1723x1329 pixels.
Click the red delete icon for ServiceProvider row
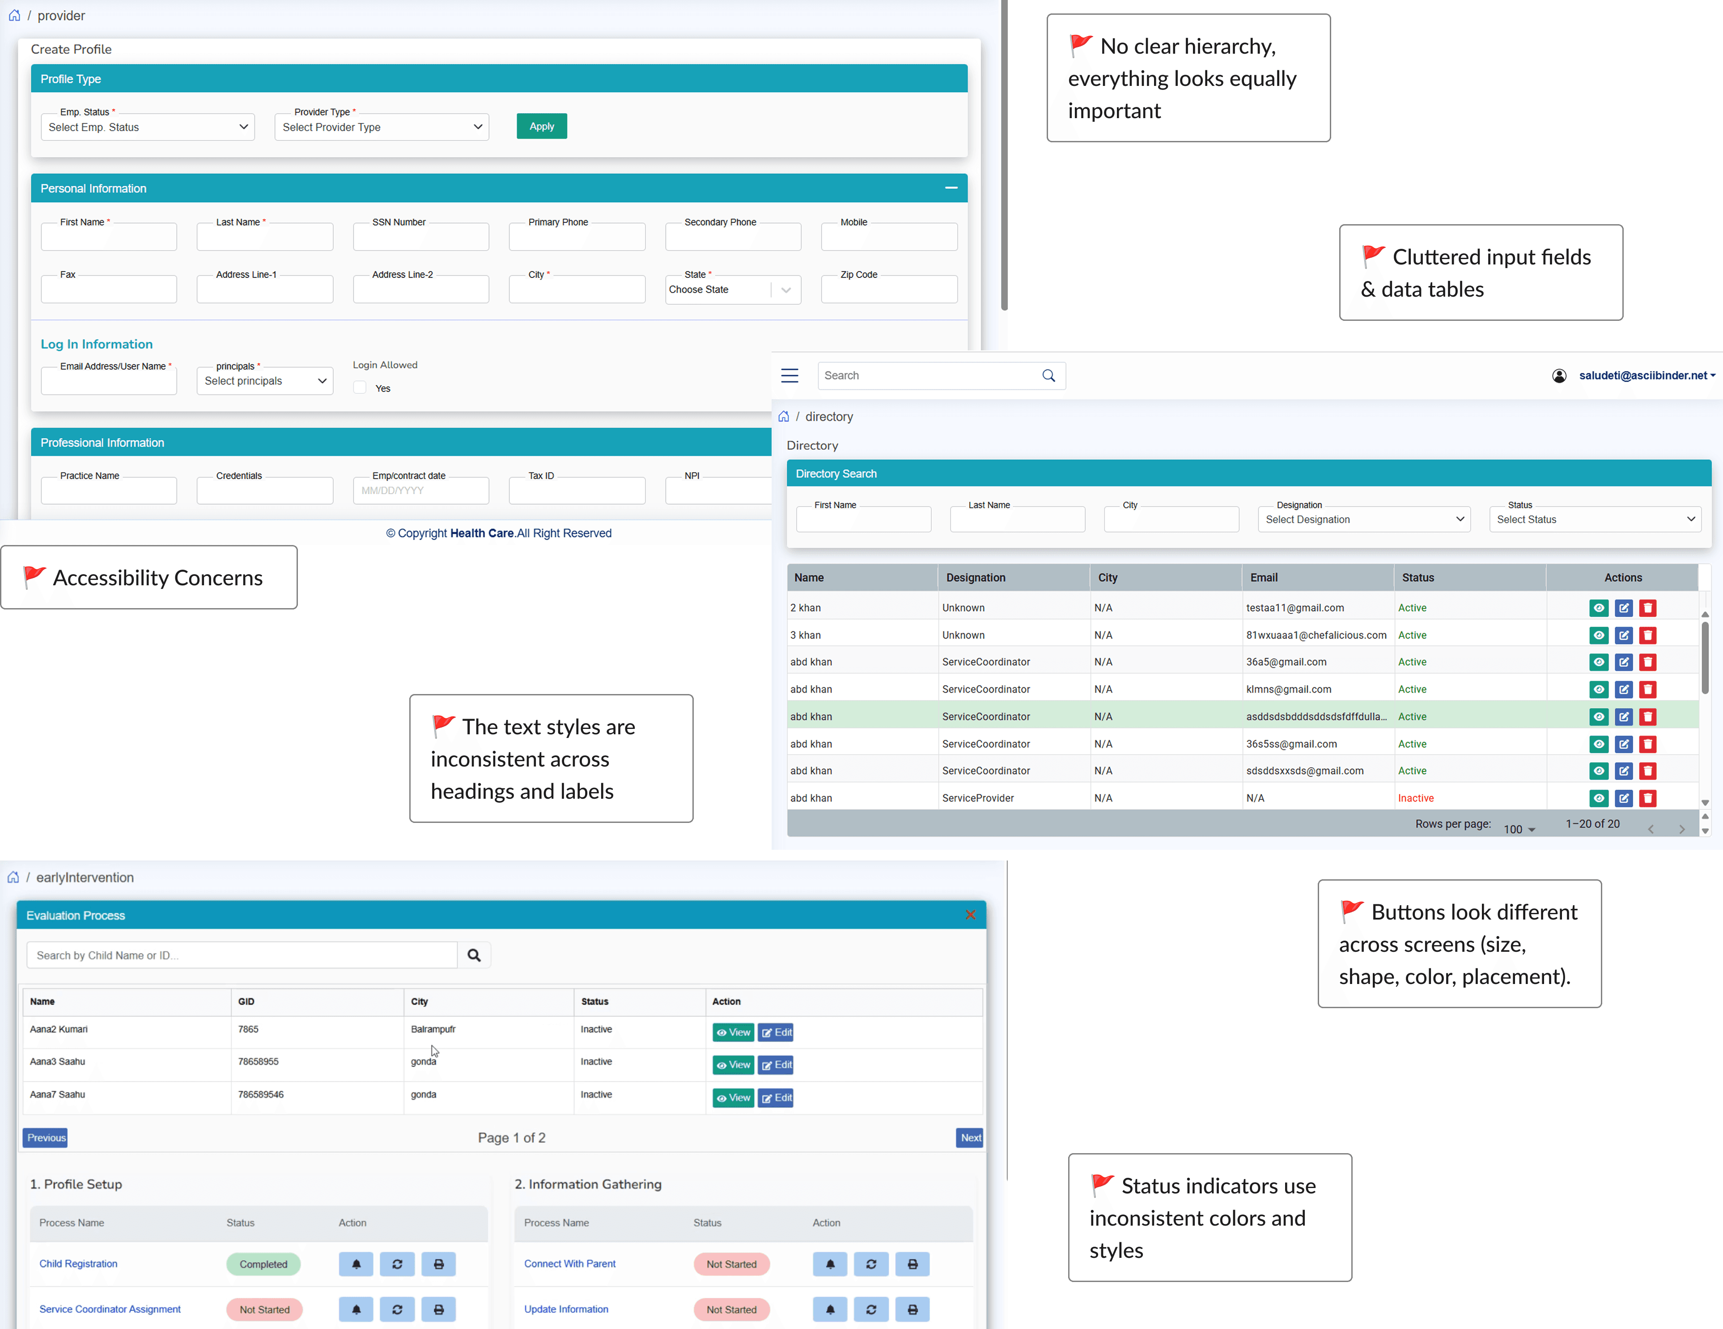(x=1648, y=798)
